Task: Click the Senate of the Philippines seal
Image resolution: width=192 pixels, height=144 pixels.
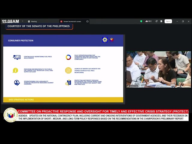Action: (11, 115)
